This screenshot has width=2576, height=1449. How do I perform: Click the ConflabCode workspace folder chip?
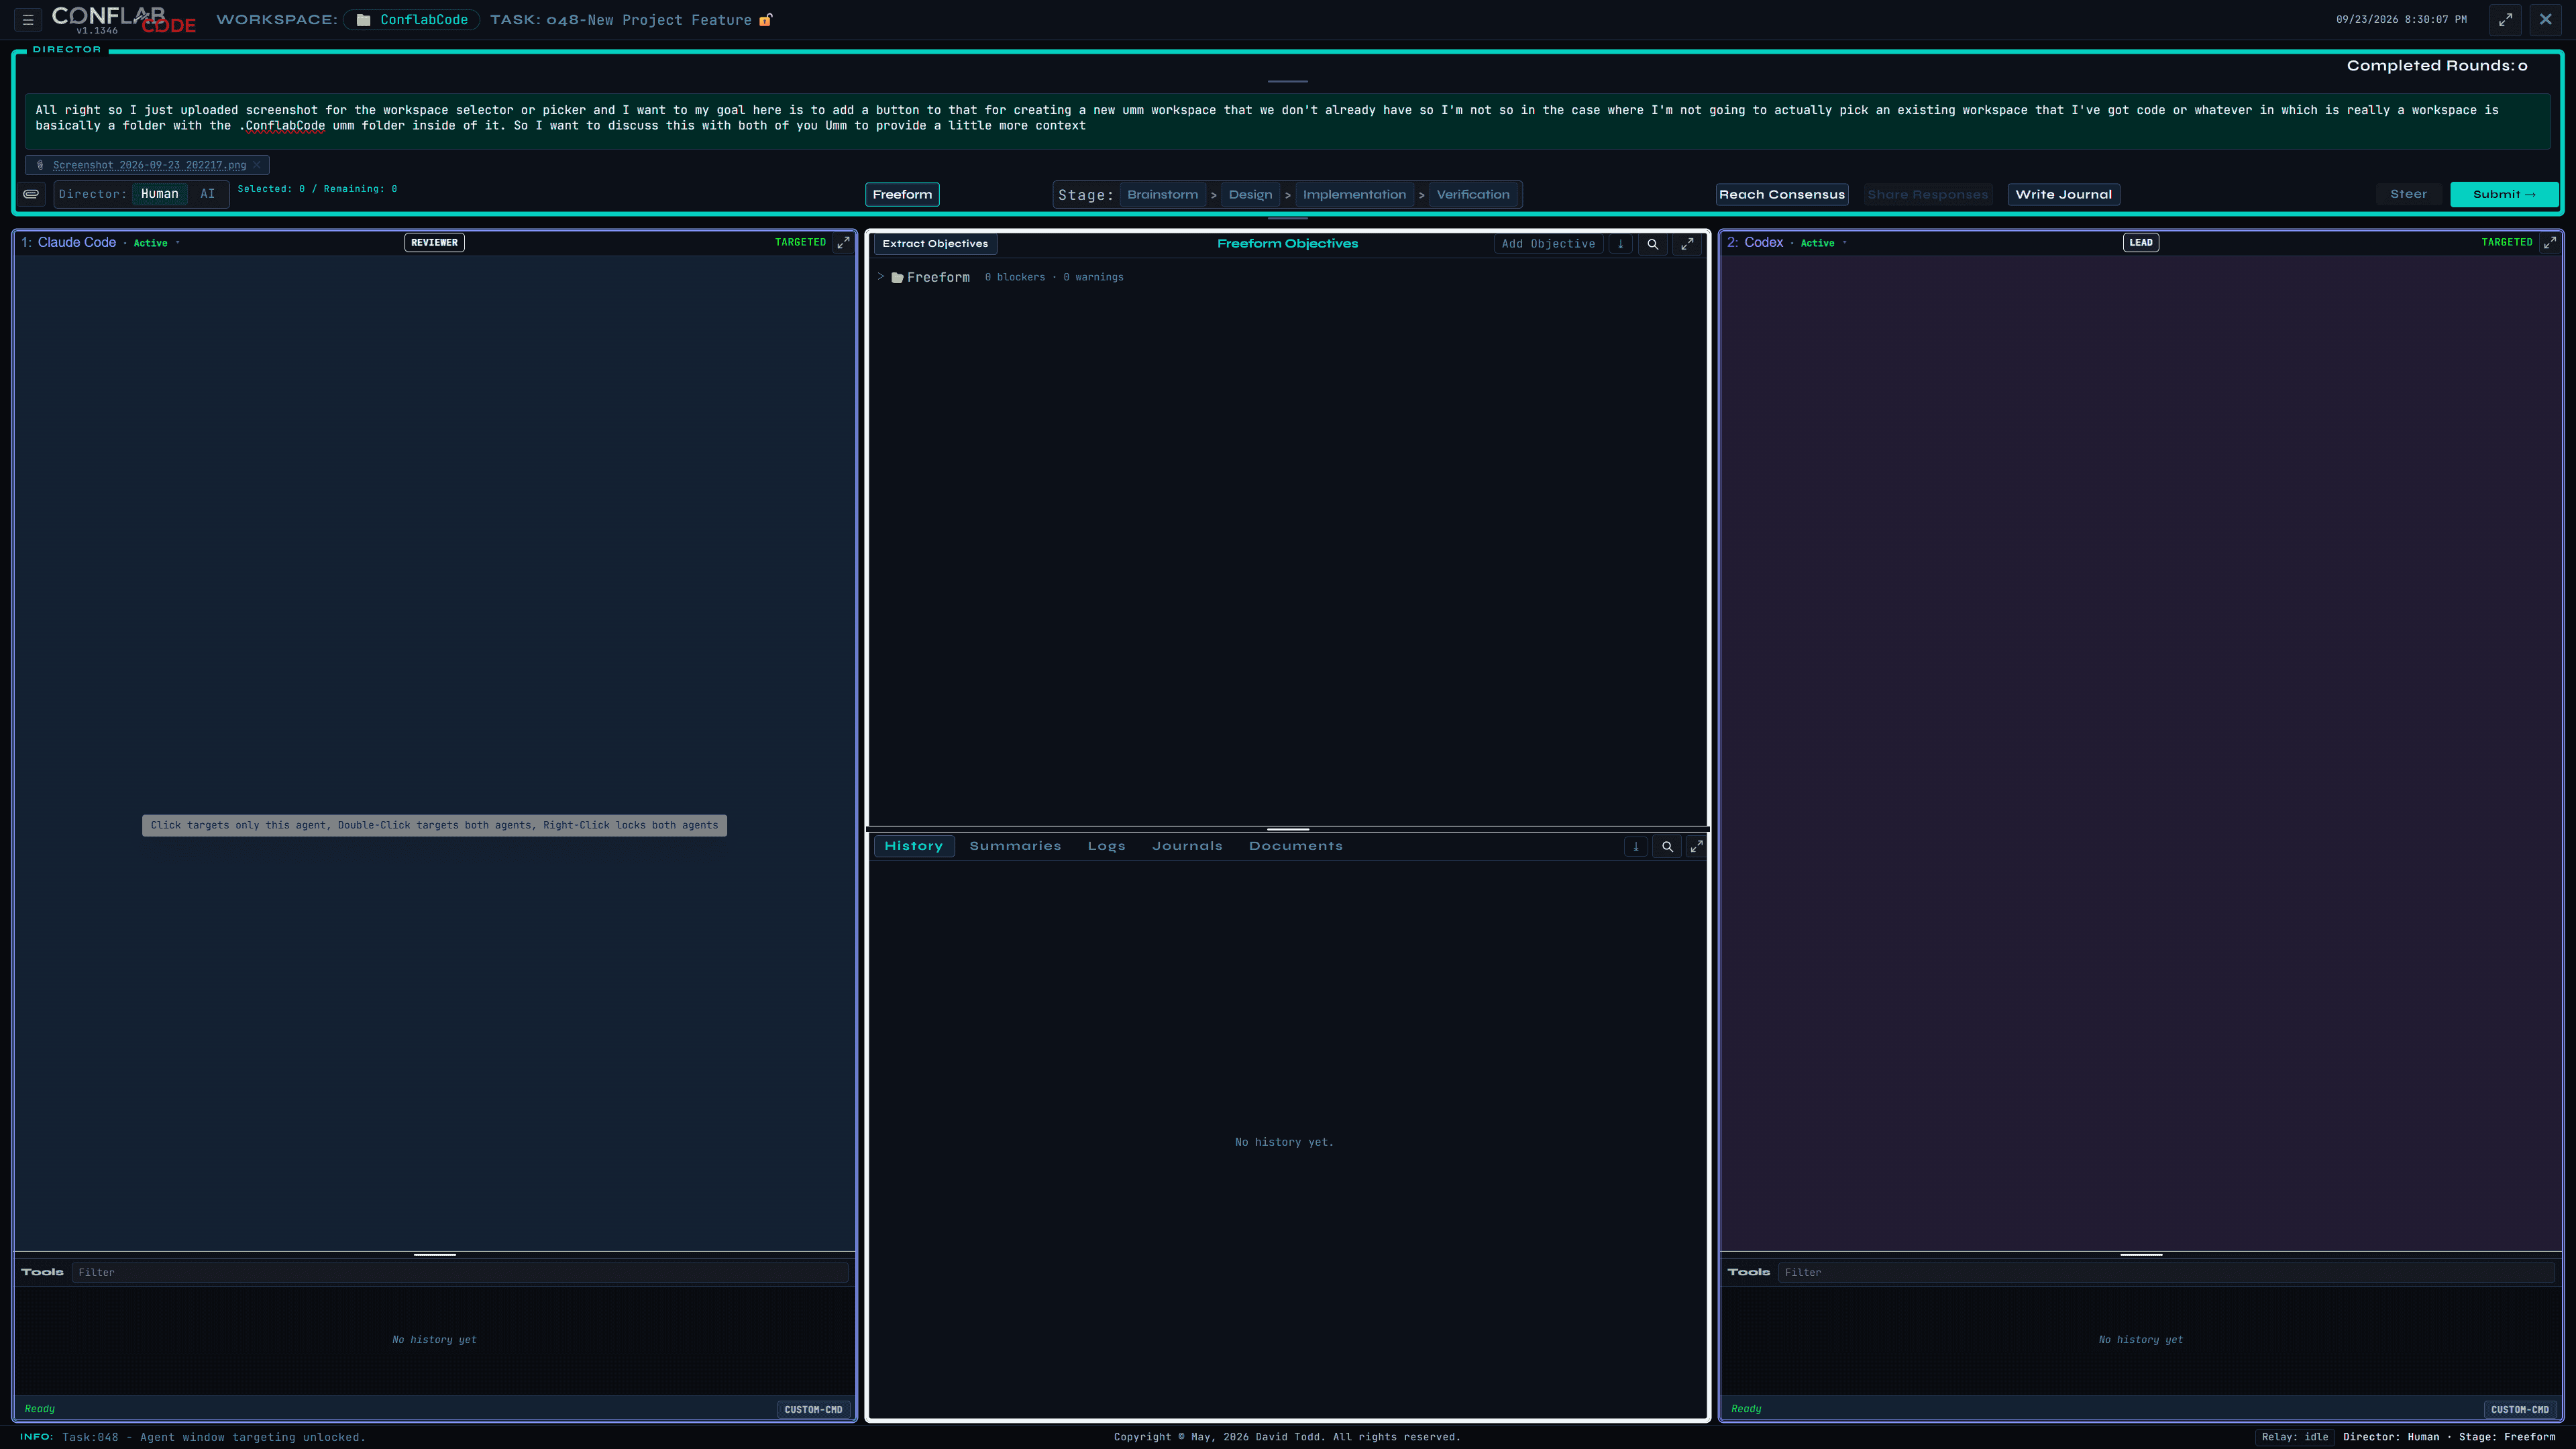tap(412, 20)
